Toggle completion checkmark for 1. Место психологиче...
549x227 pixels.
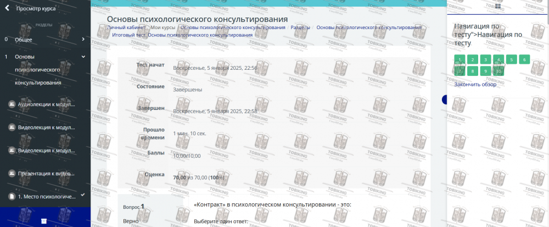[82, 195]
